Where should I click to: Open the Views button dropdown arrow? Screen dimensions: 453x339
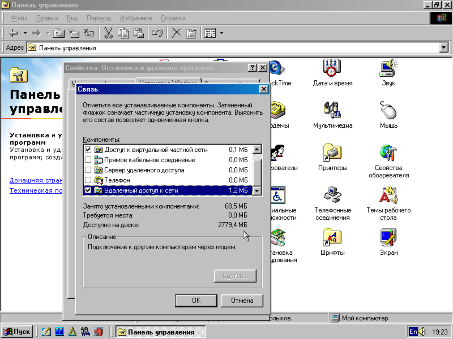[222, 33]
